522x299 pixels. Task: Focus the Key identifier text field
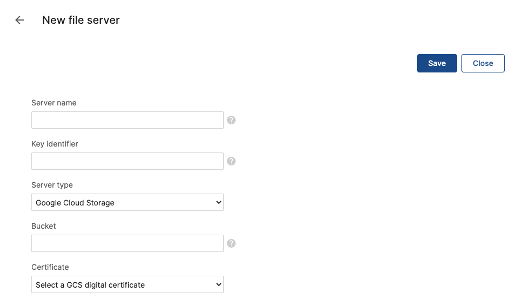[x=127, y=161]
